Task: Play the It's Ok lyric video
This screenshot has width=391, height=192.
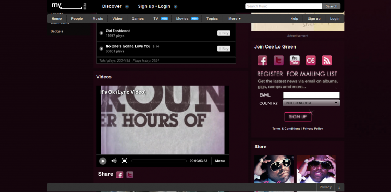Action: [x=103, y=161]
